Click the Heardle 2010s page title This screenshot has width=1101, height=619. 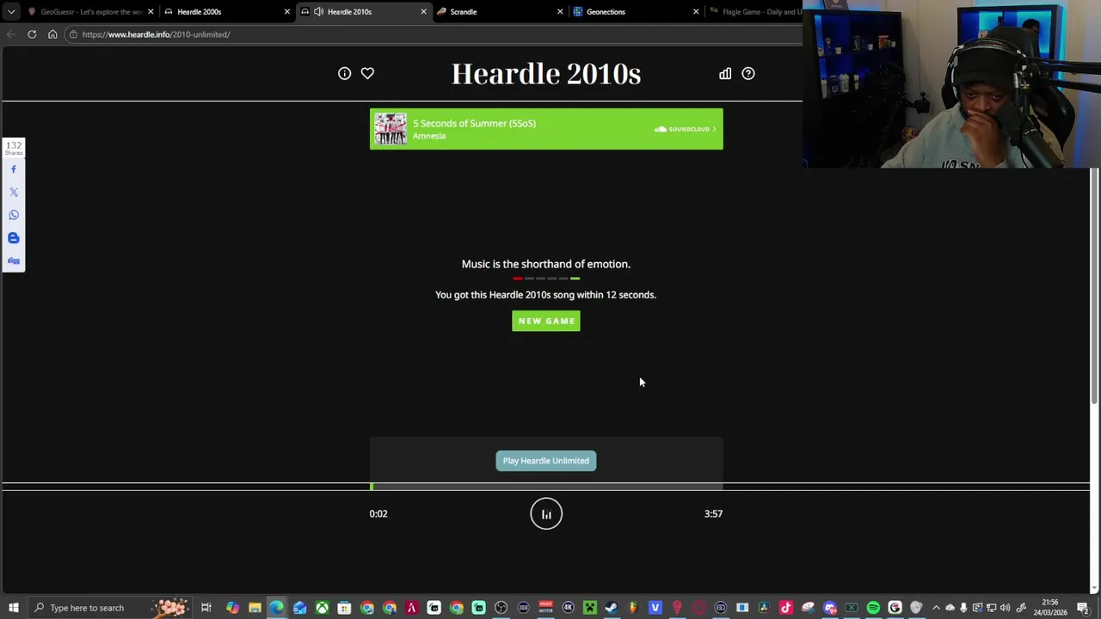click(x=546, y=74)
